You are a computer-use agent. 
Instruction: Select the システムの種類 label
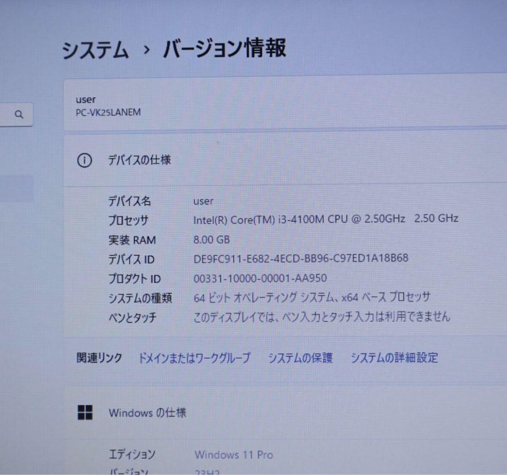(140, 298)
